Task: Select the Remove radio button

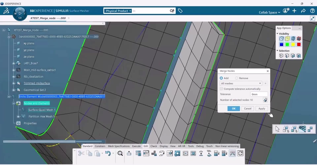Action: [x=236, y=78]
